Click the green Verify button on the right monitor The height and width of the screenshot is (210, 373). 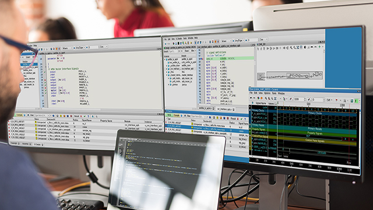click(170, 115)
